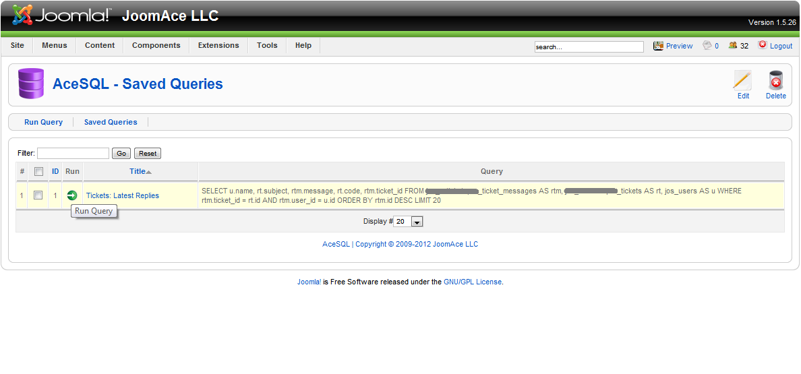Open the Components menu
This screenshot has width=801, height=374.
[x=156, y=45]
